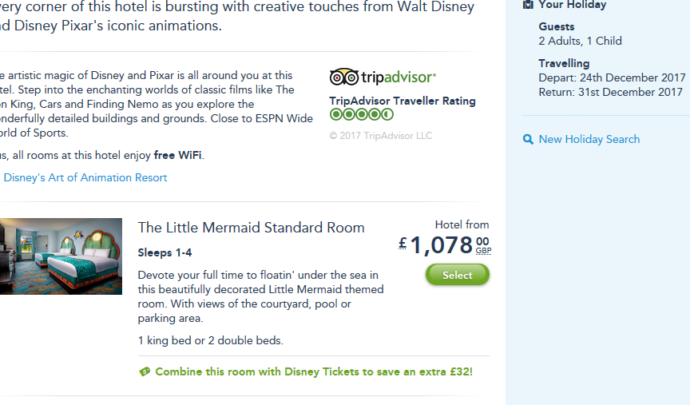Click the Return 31st December 2017 date

(610, 92)
